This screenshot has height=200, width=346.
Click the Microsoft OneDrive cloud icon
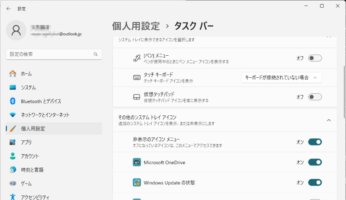point(137,162)
